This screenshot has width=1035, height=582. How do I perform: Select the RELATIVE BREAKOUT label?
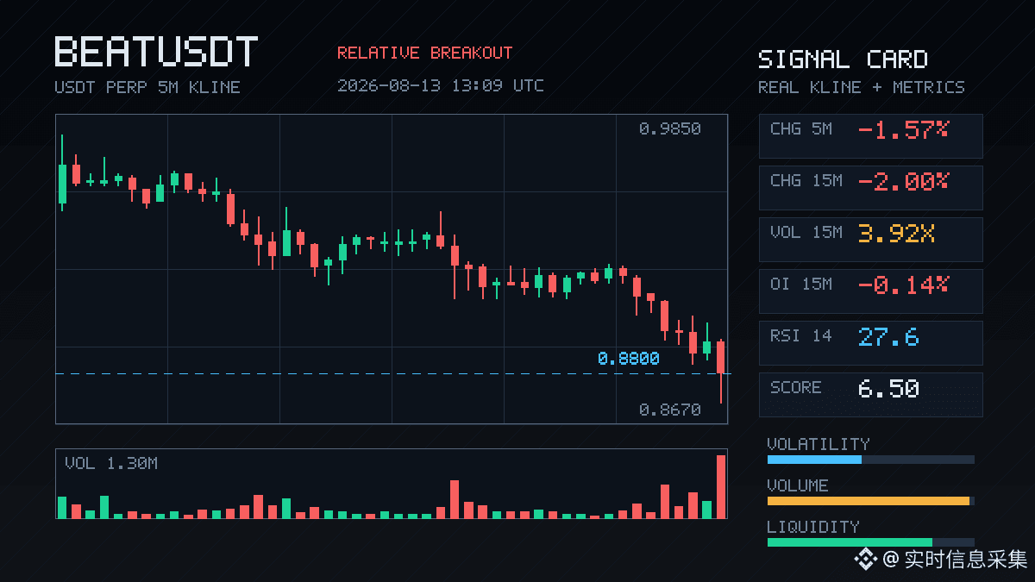(x=424, y=53)
